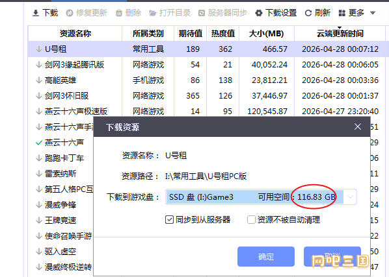Screen dimensions: 389x277
Task: Select the 燕云十六声 downloaded row
Action: (60, 143)
